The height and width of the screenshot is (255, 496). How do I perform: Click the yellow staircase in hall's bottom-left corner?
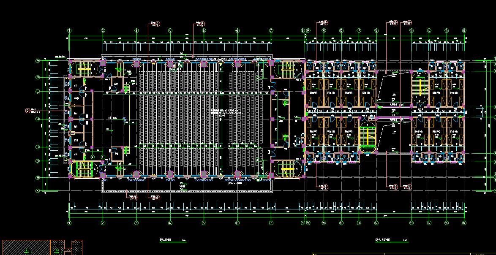coord(85,170)
